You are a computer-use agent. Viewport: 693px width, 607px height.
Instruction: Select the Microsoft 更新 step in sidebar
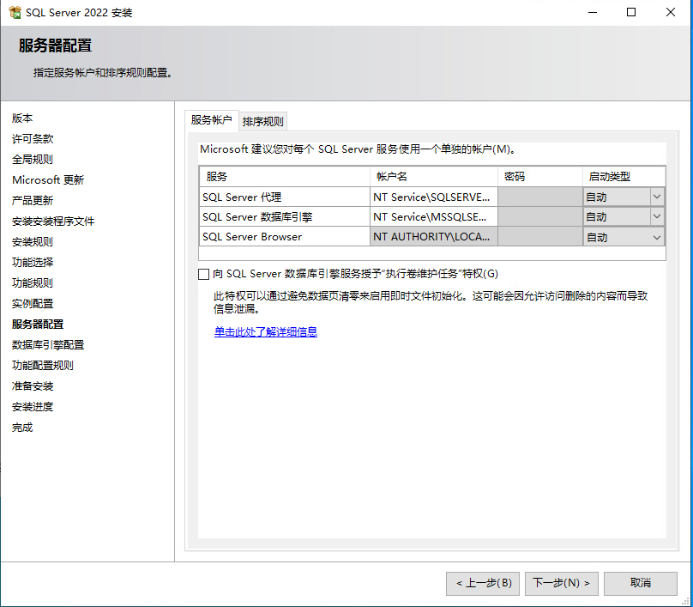48,180
